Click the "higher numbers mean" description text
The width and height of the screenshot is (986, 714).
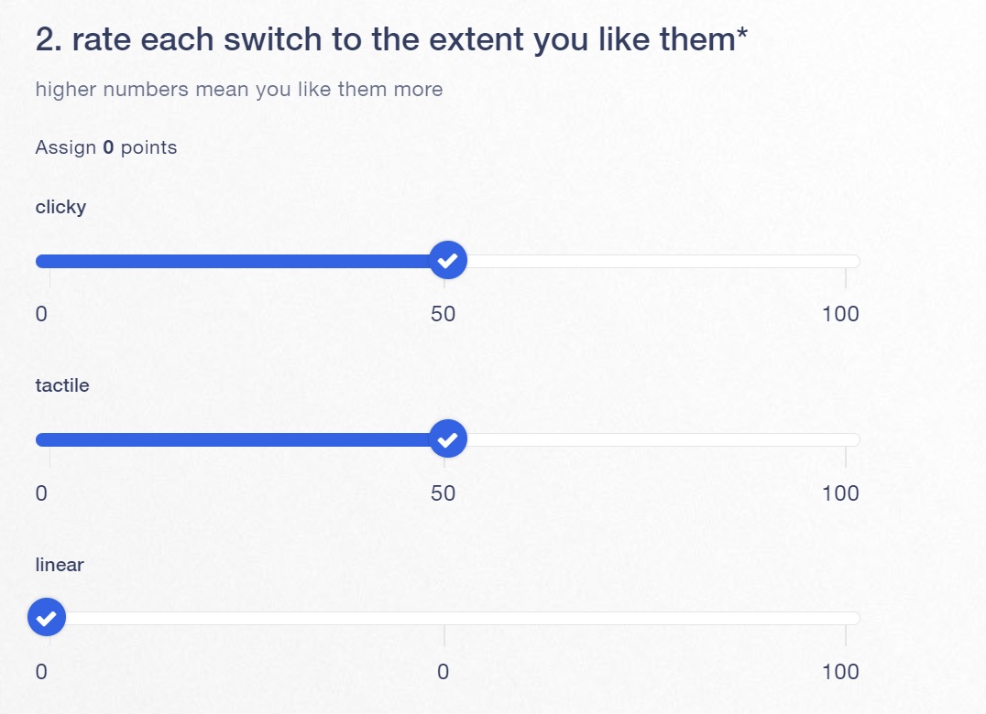[x=238, y=90]
